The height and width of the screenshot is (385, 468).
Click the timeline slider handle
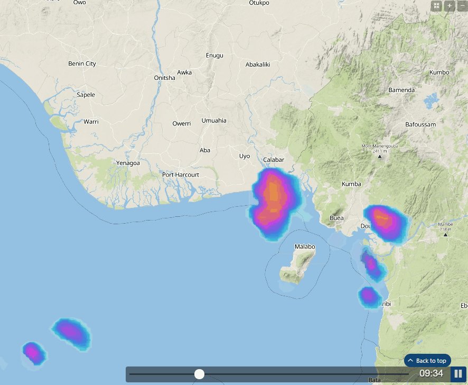tap(199, 374)
